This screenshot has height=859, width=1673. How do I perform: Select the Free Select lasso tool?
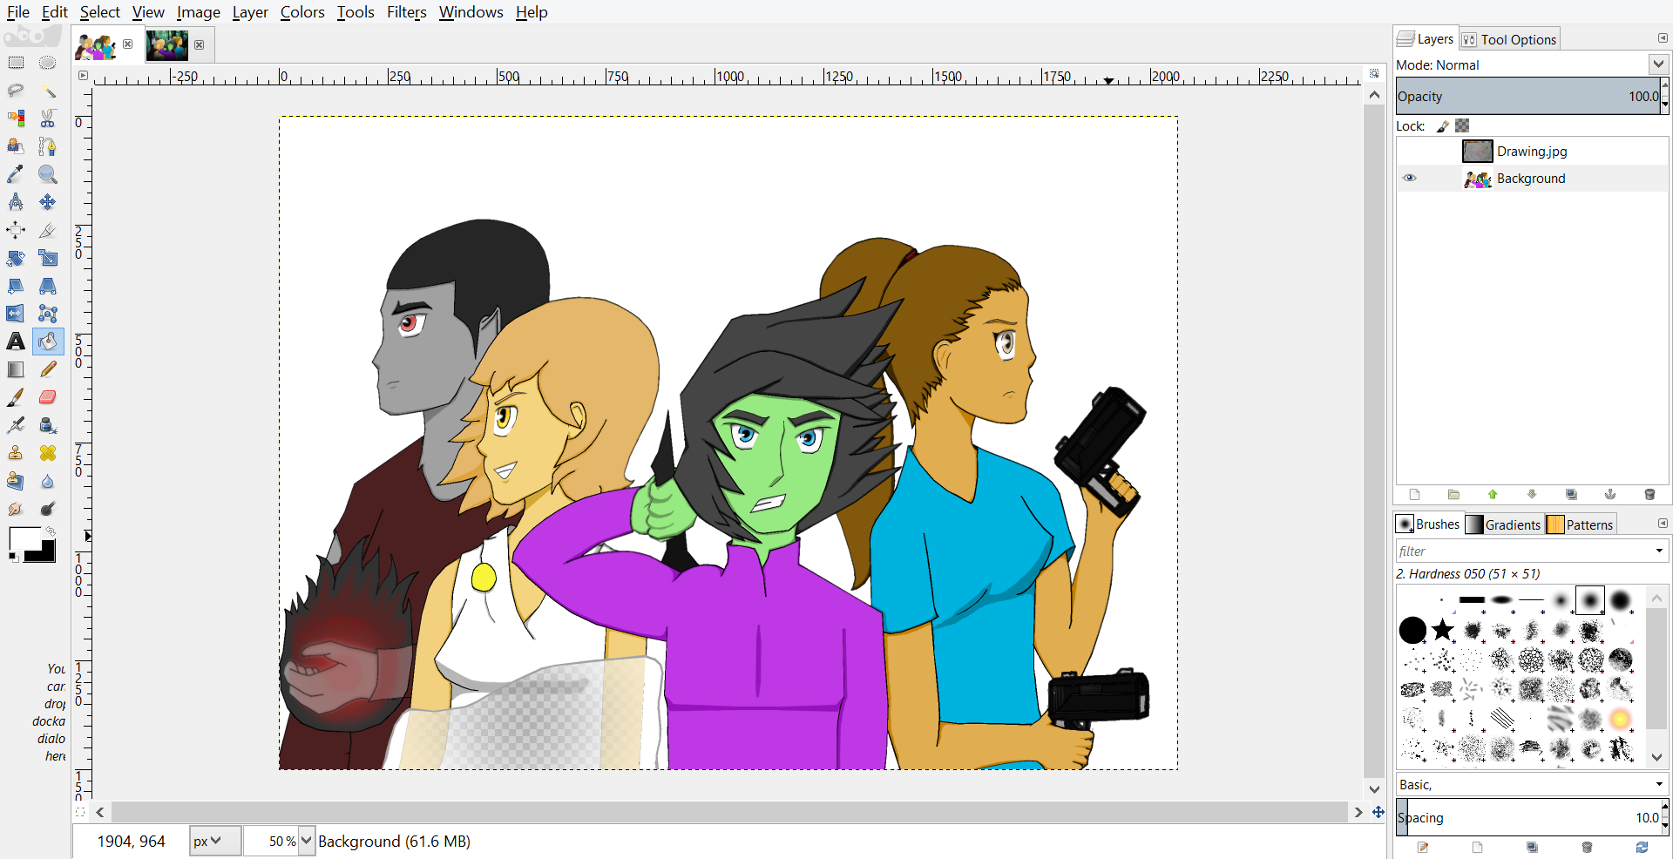point(16,91)
